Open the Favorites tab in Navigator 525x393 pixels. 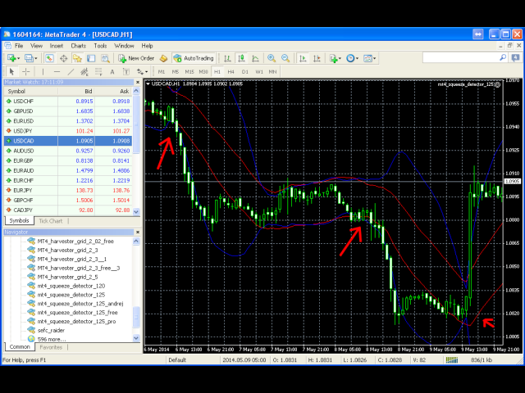tap(51, 347)
